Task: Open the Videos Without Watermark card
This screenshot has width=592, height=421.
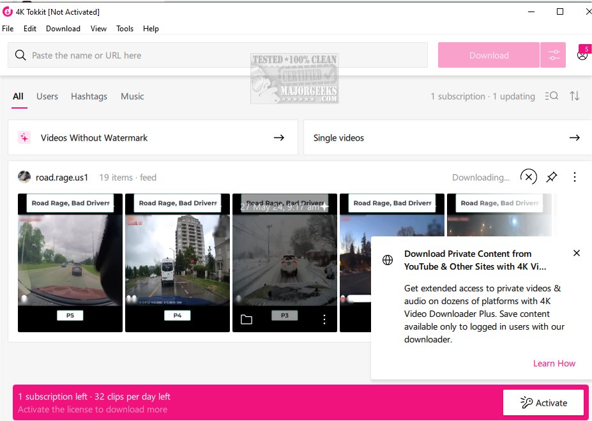Action: pyautogui.click(x=153, y=137)
